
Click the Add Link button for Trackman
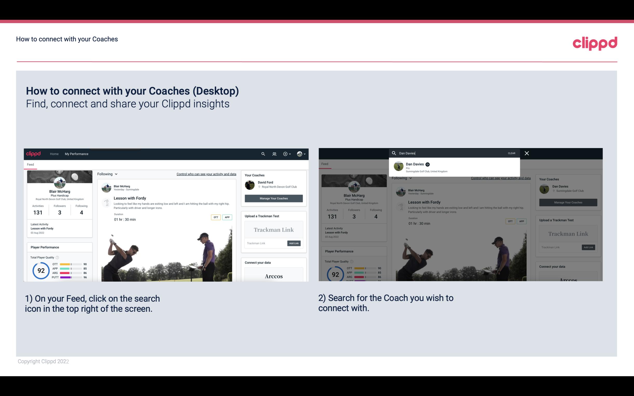point(294,243)
